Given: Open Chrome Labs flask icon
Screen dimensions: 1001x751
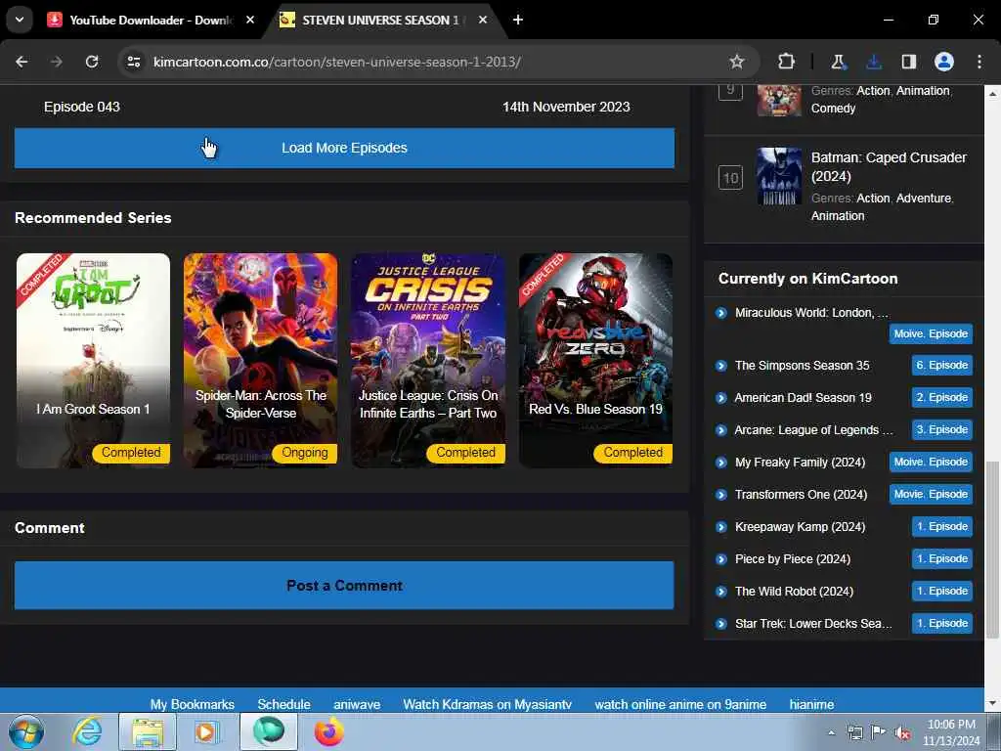Looking at the screenshot, I should (x=838, y=62).
